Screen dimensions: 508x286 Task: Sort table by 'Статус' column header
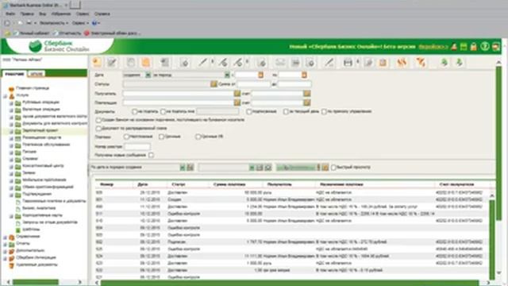[178, 184]
